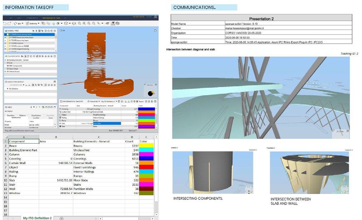Open the Classification tab in Info panel

point(36,116)
